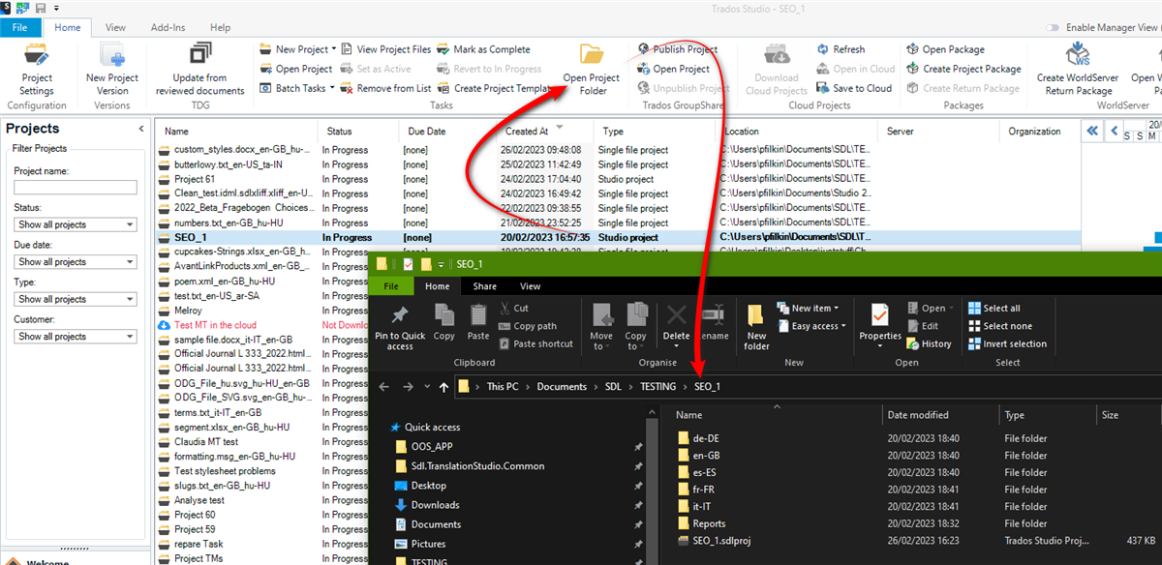
Task: Open Downloads in Explorer Quick access
Action: [x=435, y=505]
